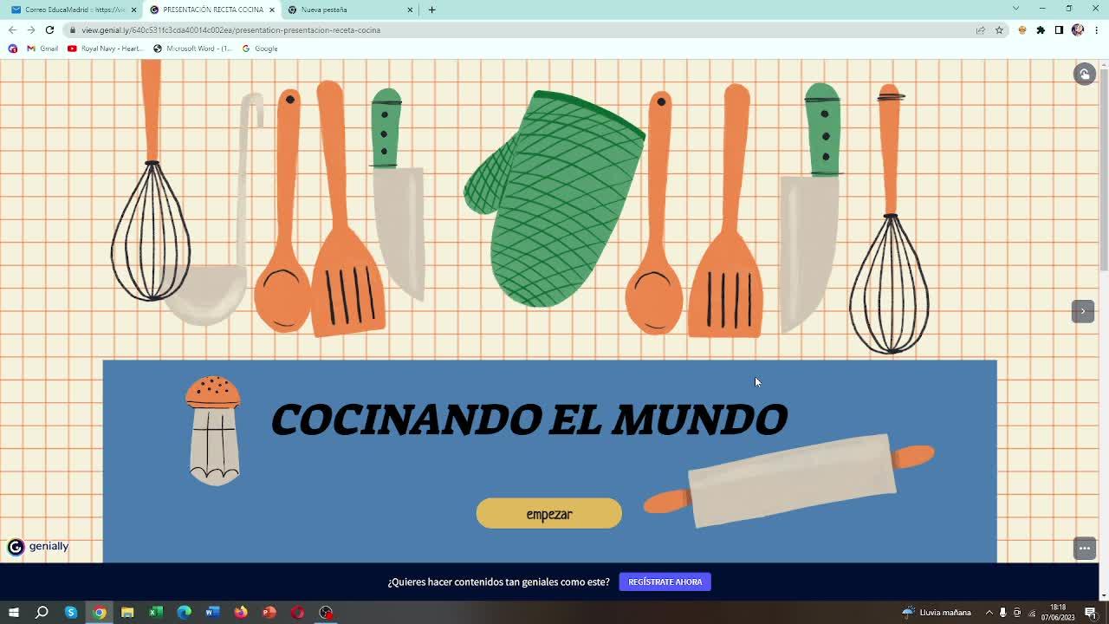The height and width of the screenshot is (624, 1109).
Task: Open File Explorer from the taskbar
Action: point(127,612)
